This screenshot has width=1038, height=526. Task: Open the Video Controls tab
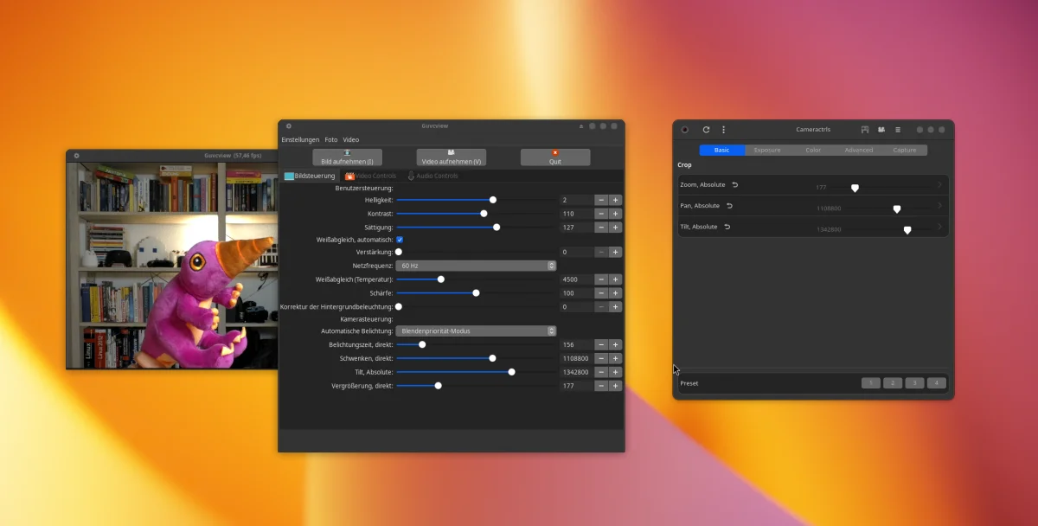(x=371, y=176)
